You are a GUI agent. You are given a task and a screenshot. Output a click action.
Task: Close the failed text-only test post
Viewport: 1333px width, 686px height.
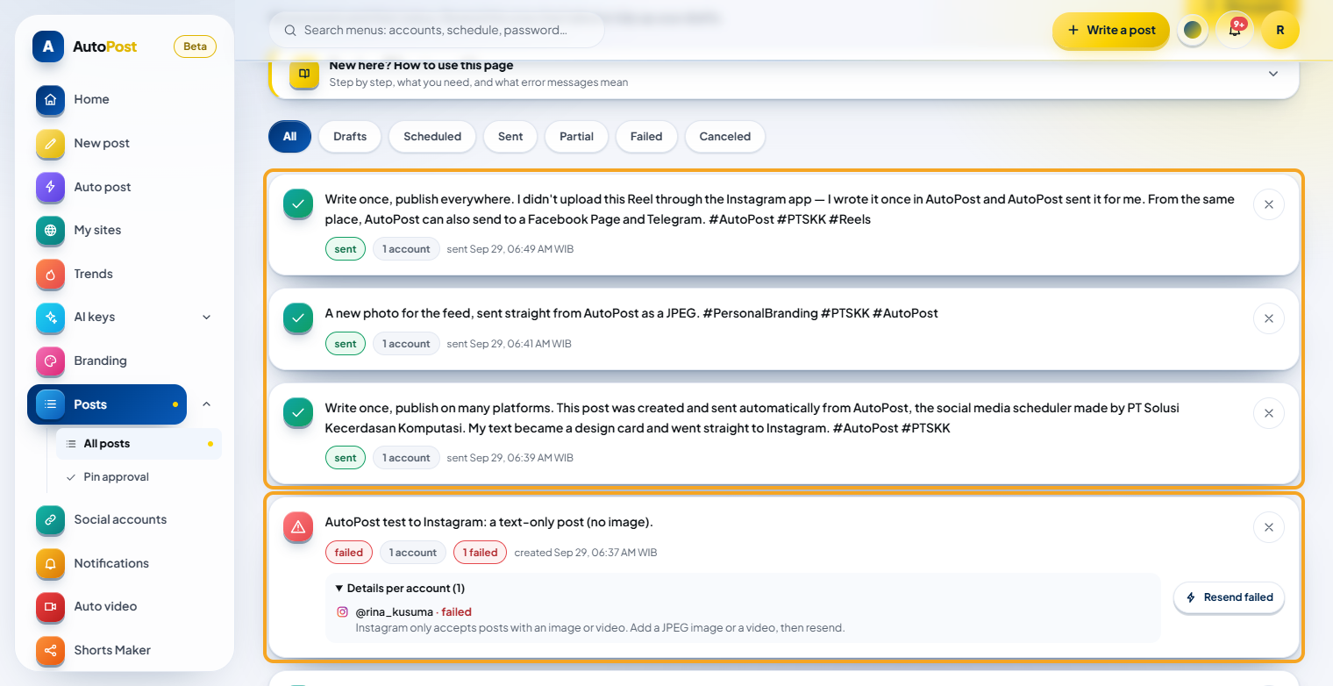coord(1269,527)
